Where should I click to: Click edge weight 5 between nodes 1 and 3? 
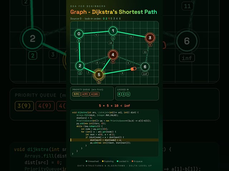coord(131,37)
